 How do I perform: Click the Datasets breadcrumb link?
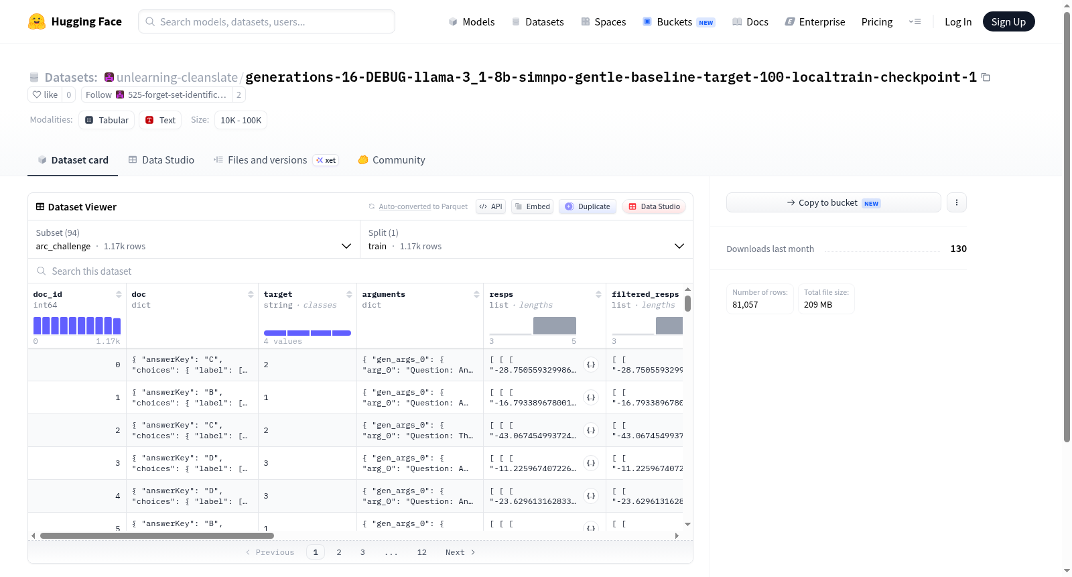click(x=71, y=77)
